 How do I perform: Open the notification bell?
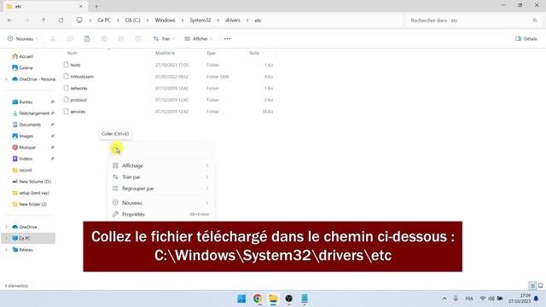point(537,298)
